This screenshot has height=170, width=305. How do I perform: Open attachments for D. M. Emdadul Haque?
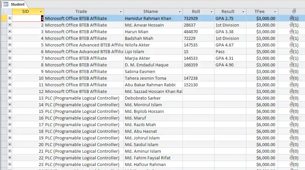coord(294,65)
